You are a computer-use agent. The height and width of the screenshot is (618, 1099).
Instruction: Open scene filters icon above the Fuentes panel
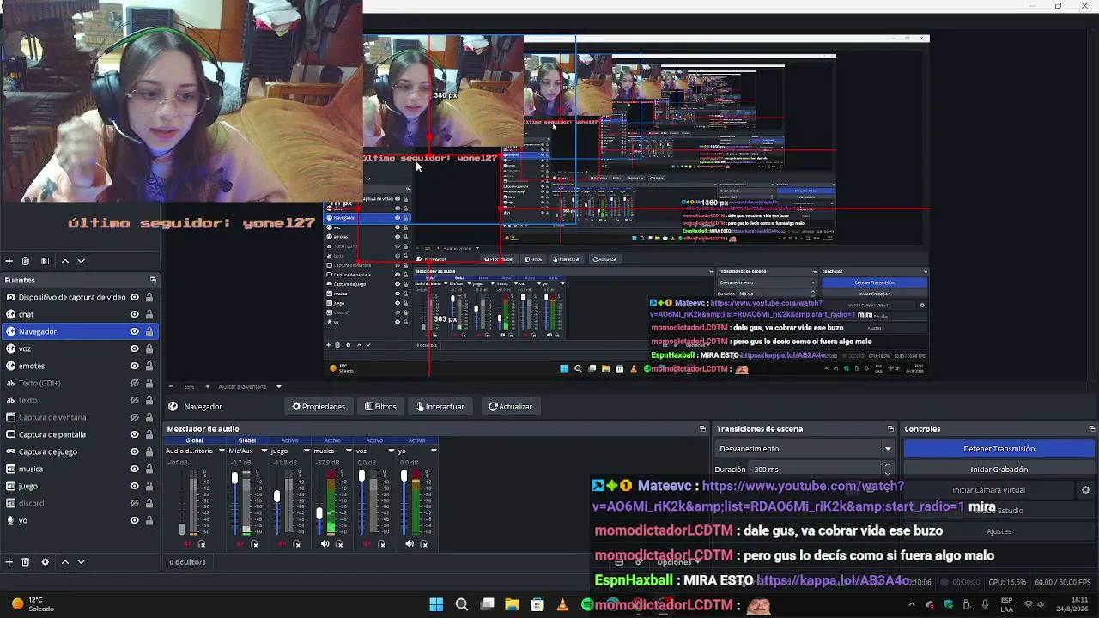45,261
